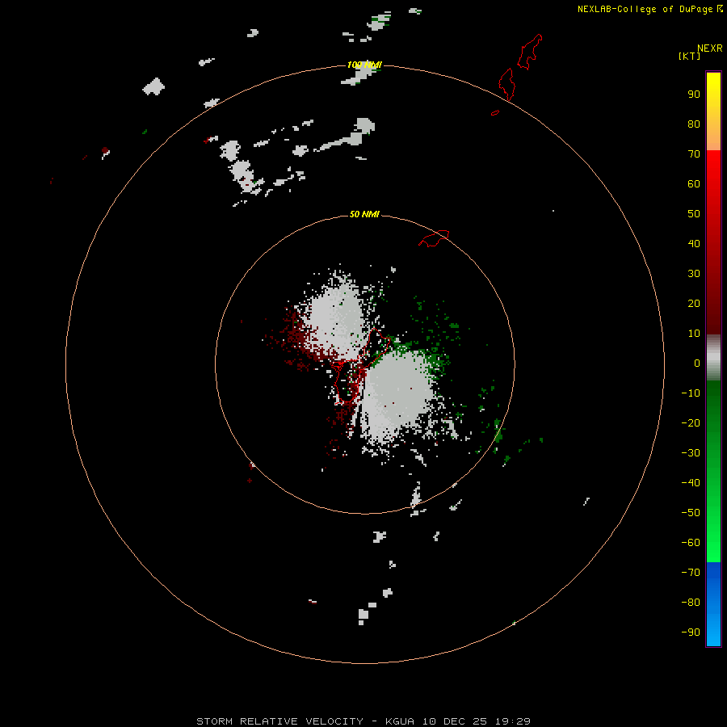
Task: Click the 50 value on the velocity scale
Action: pos(694,214)
